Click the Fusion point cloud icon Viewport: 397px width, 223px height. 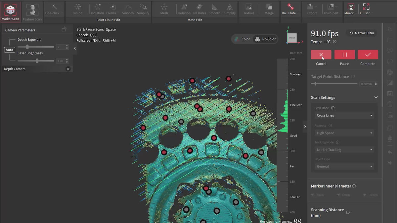[x=77, y=9]
